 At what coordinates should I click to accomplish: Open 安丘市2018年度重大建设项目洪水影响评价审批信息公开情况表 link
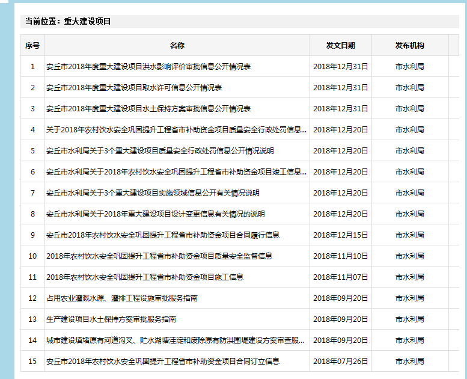(148, 67)
